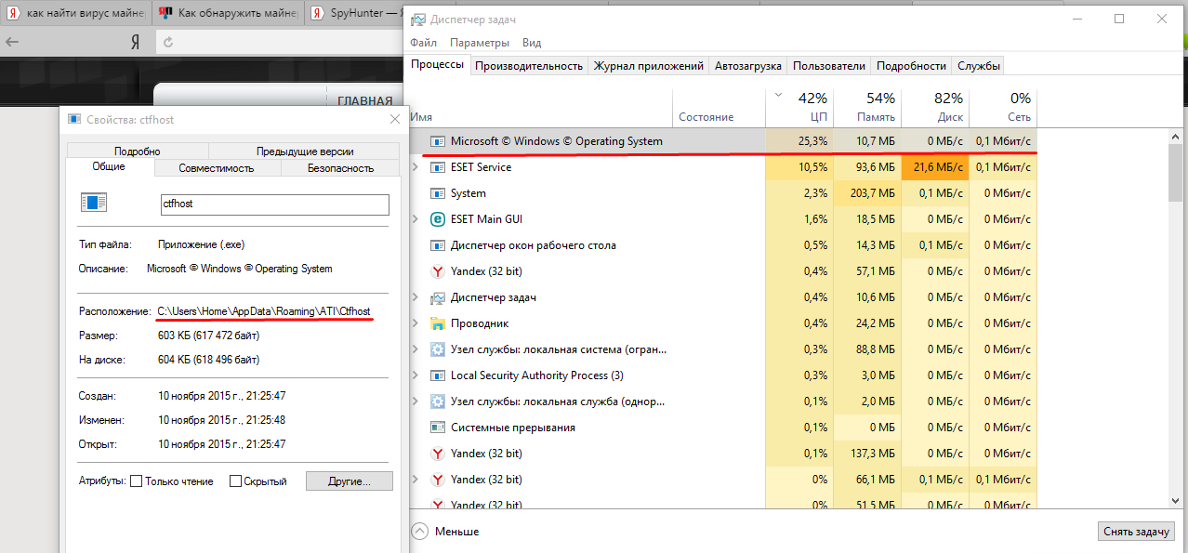Screen dimensions: 1188x553
Task: Switch to the Автозагрузка tab
Action: (748, 66)
